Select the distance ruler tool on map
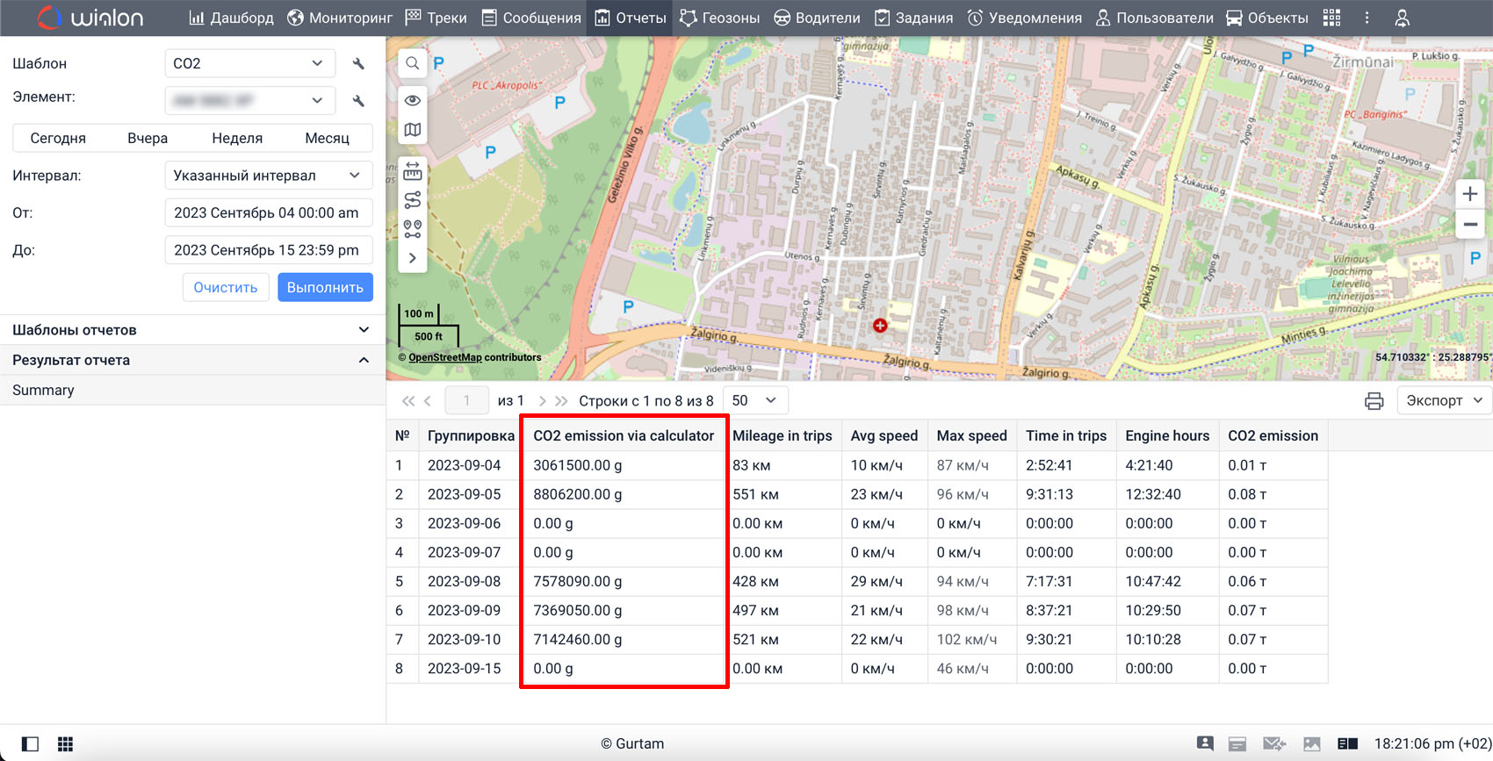1493x761 pixels. [412, 170]
